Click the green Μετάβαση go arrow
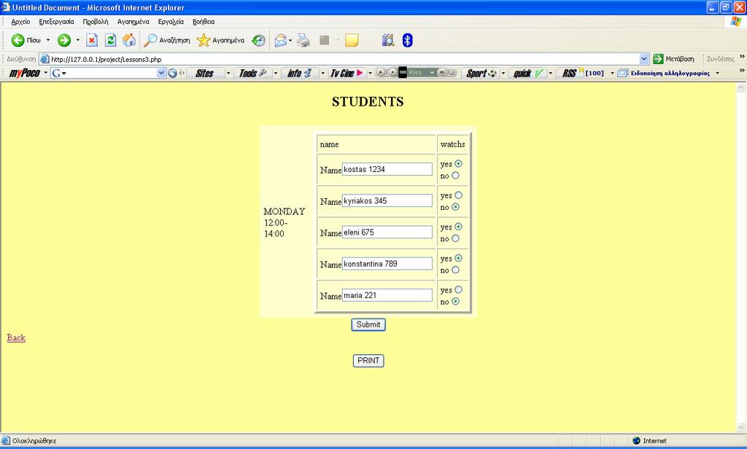Screen dimensions: 747x449 [659, 59]
